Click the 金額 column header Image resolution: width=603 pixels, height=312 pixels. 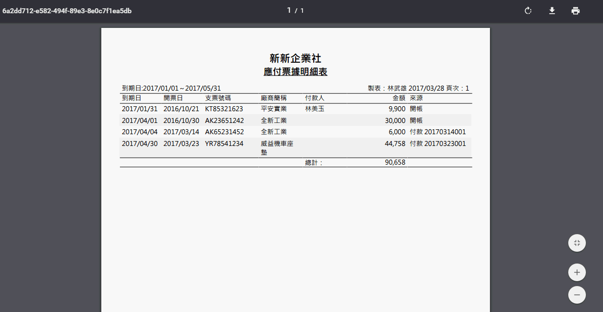point(399,98)
